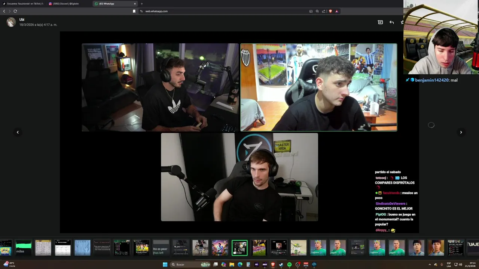Click the ESP LAA language indicator
This screenshot has height=269, width=479.
(x=449, y=265)
